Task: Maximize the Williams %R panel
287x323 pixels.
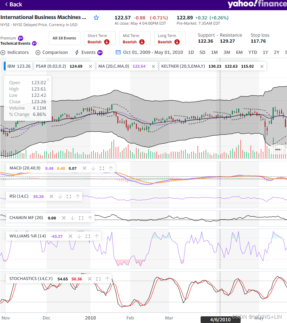Action: (x=88, y=236)
